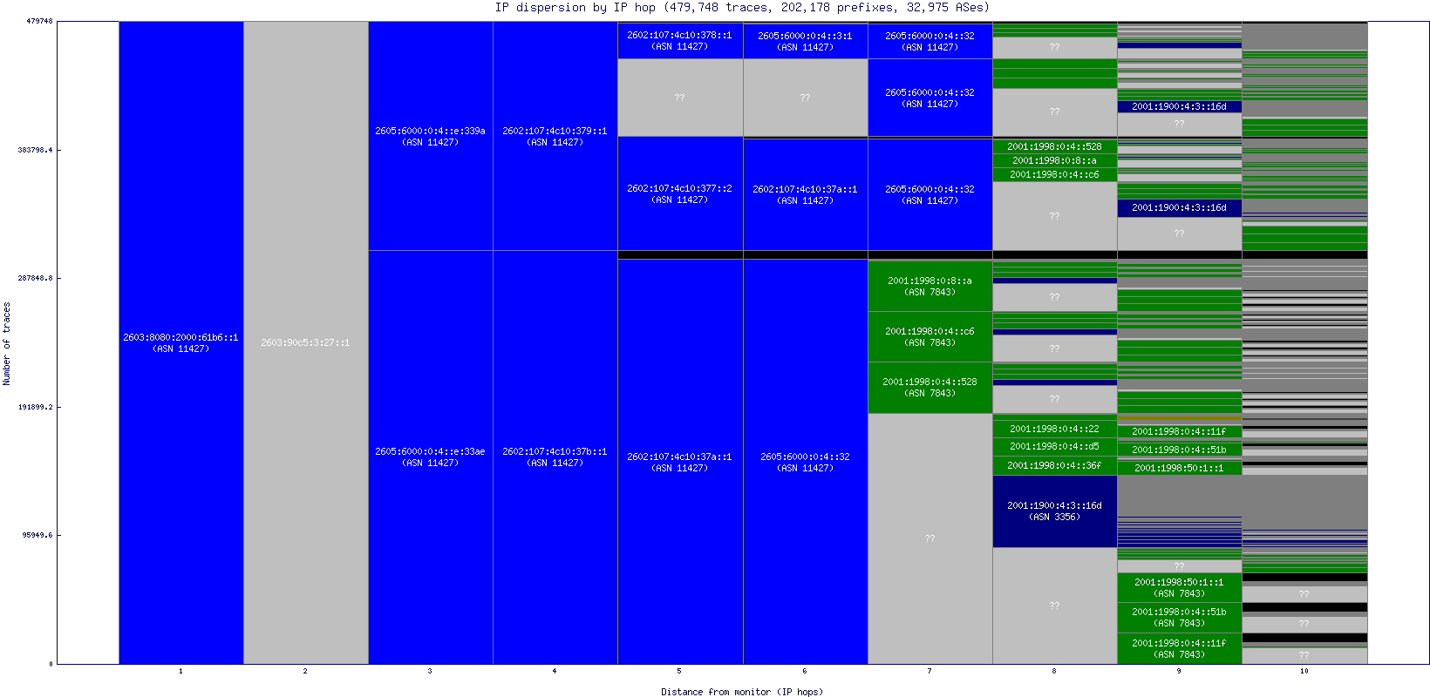Click the x-axis tick label 7

pyautogui.click(x=929, y=671)
